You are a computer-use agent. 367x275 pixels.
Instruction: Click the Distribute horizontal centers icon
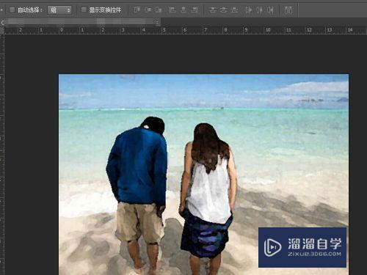pos(259,10)
